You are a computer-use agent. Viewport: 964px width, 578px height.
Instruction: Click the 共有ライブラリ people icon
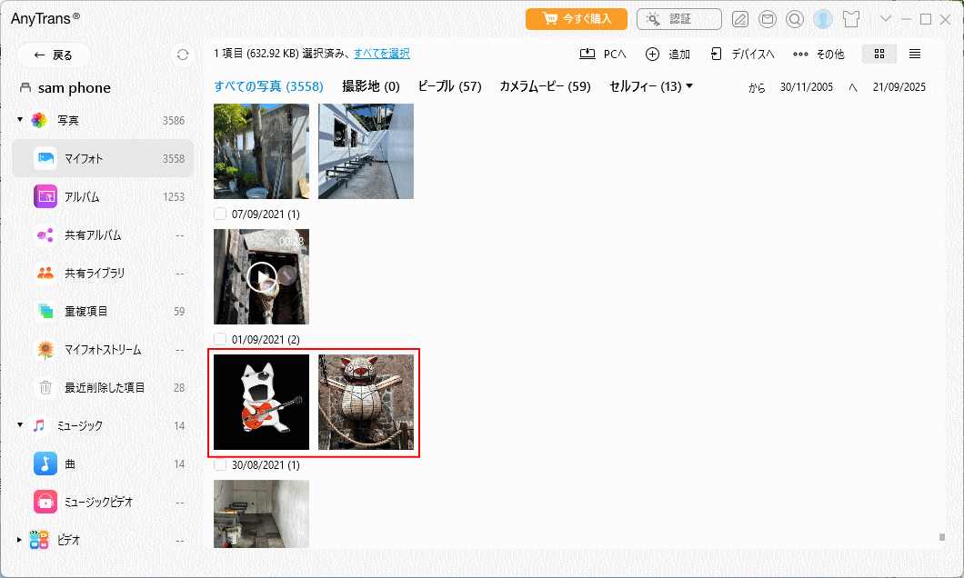click(x=45, y=273)
